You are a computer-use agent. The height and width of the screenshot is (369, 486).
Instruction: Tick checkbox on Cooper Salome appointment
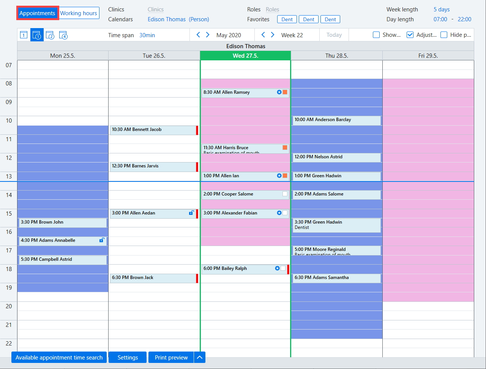[x=285, y=194]
